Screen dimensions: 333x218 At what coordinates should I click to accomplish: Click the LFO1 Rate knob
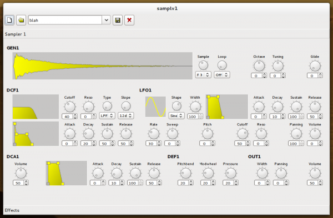pos(154,134)
